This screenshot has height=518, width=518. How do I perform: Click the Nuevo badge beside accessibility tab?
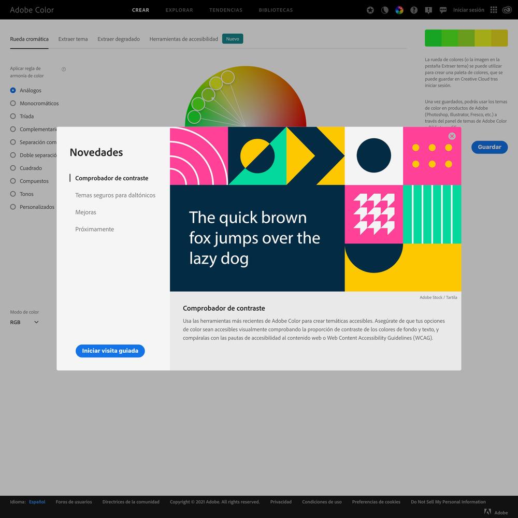(233, 39)
